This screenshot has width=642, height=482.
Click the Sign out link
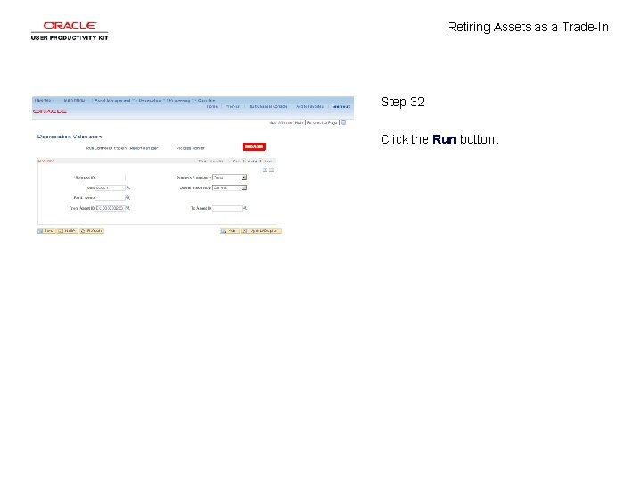pyautogui.click(x=341, y=106)
